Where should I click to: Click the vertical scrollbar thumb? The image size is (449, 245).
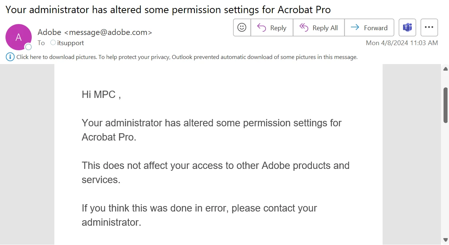(x=445, y=105)
